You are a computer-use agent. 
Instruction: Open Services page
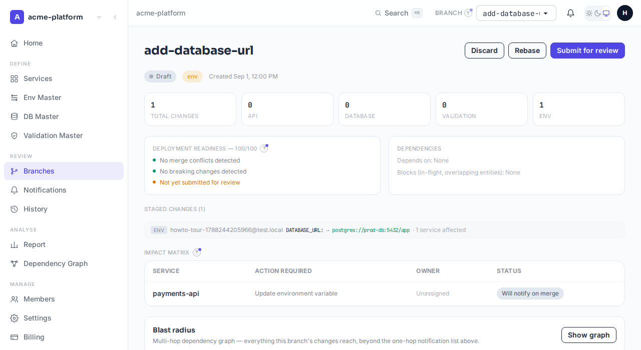64,78
